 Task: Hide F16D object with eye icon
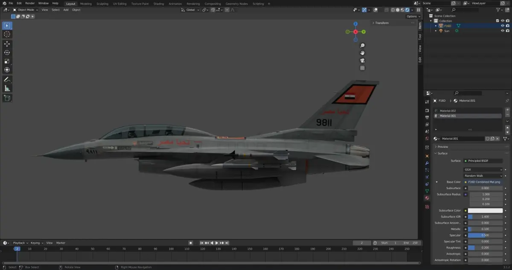[x=503, y=26]
